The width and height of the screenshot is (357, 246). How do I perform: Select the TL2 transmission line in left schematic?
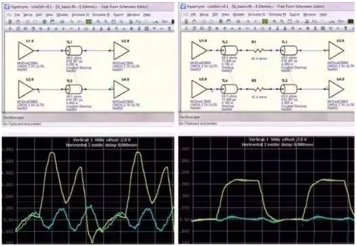click(x=74, y=89)
